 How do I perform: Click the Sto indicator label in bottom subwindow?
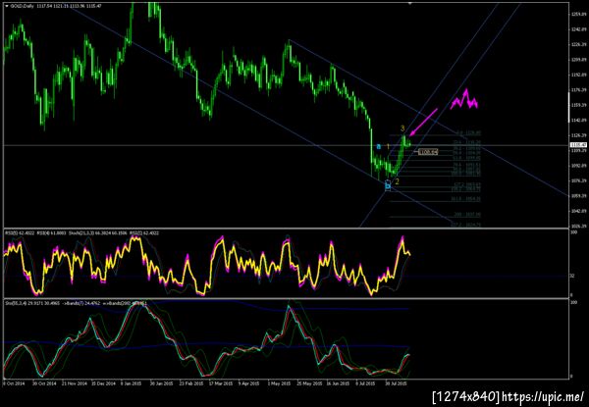(76, 303)
